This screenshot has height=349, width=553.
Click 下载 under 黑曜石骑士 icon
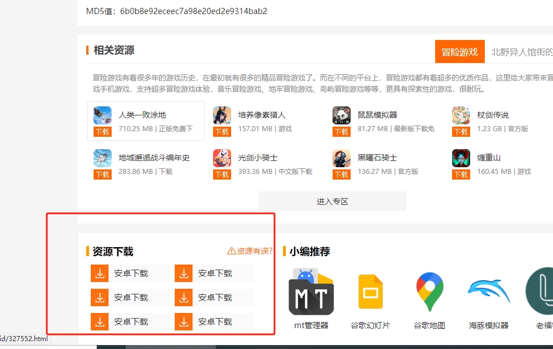click(342, 174)
